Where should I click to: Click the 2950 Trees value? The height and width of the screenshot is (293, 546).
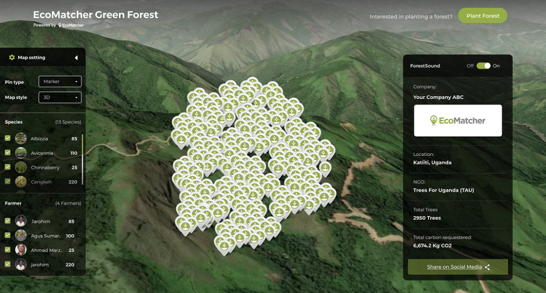pyautogui.click(x=427, y=218)
